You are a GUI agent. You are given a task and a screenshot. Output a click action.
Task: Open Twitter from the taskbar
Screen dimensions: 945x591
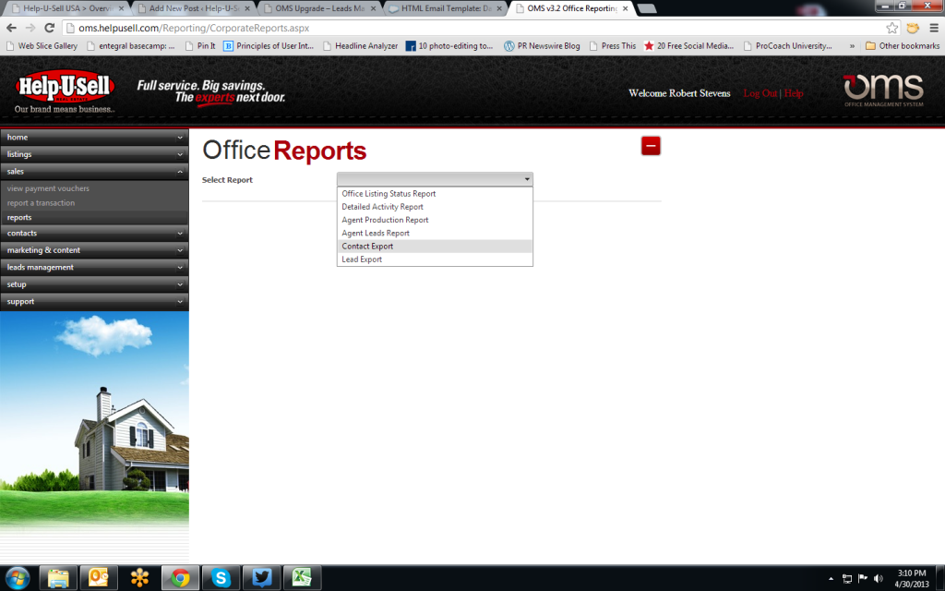click(261, 577)
